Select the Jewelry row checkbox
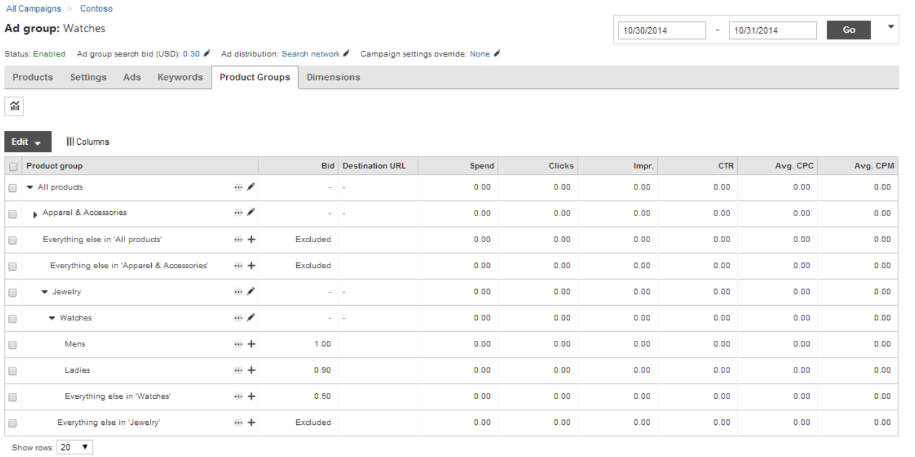This screenshot has height=457, width=915. (x=13, y=293)
